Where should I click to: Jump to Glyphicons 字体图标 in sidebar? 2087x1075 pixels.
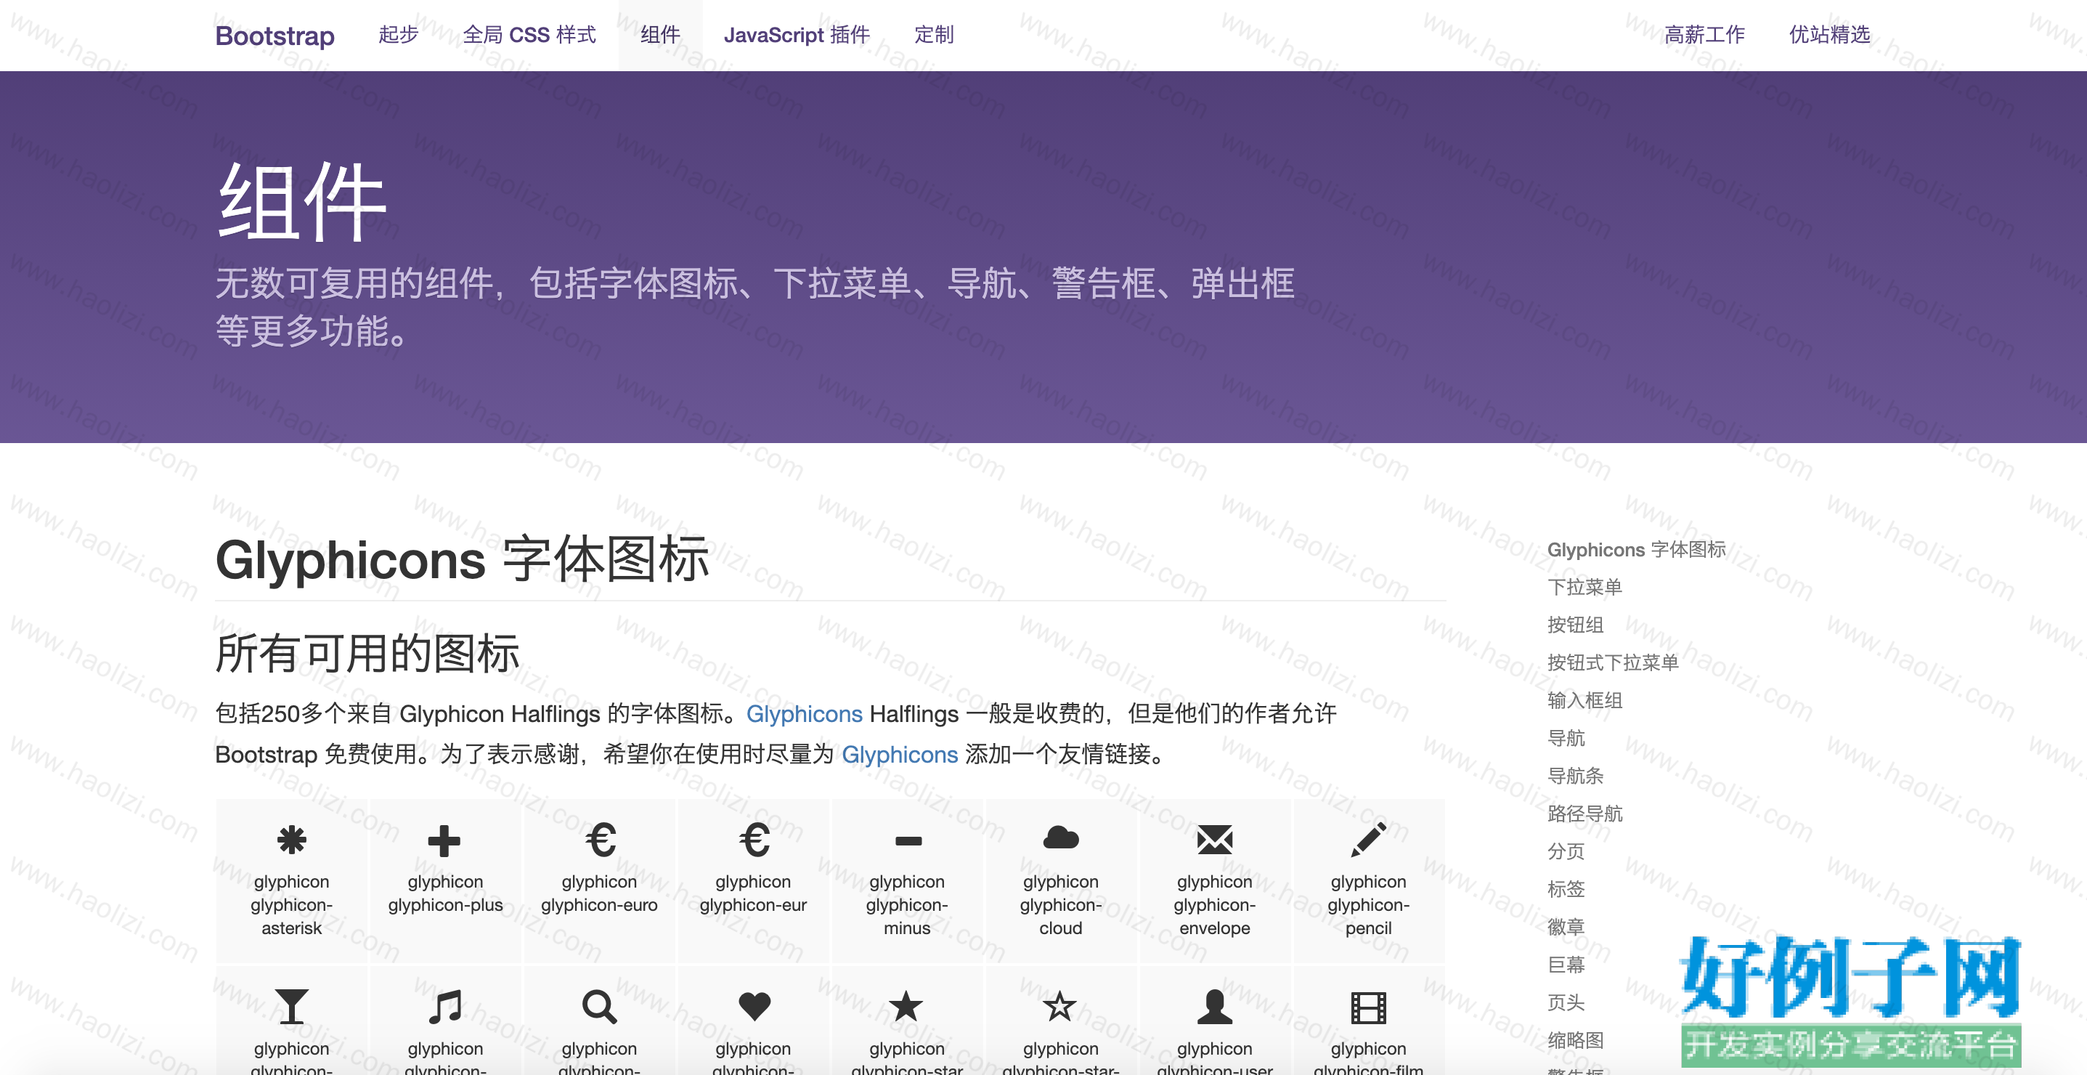click(x=1637, y=549)
